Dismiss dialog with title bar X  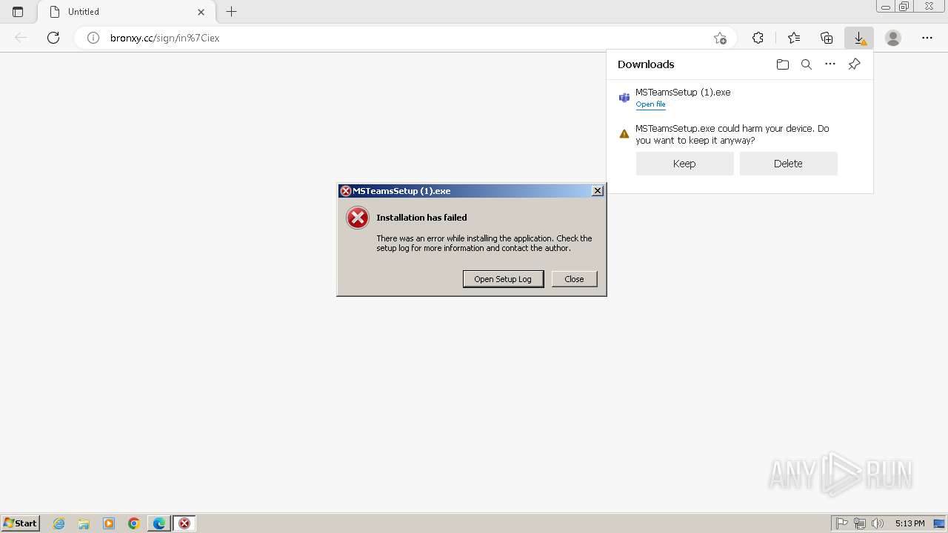click(x=598, y=191)
